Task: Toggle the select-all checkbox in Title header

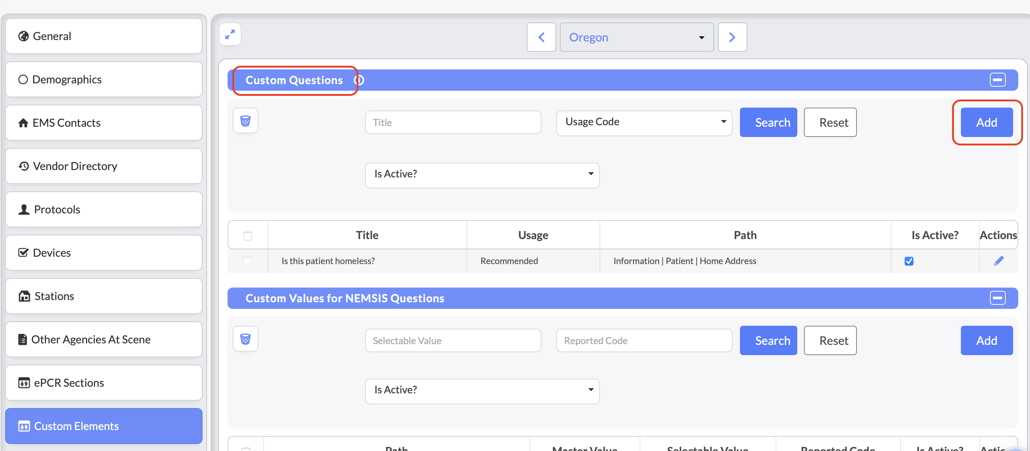Action: click(x=247, y=236)
